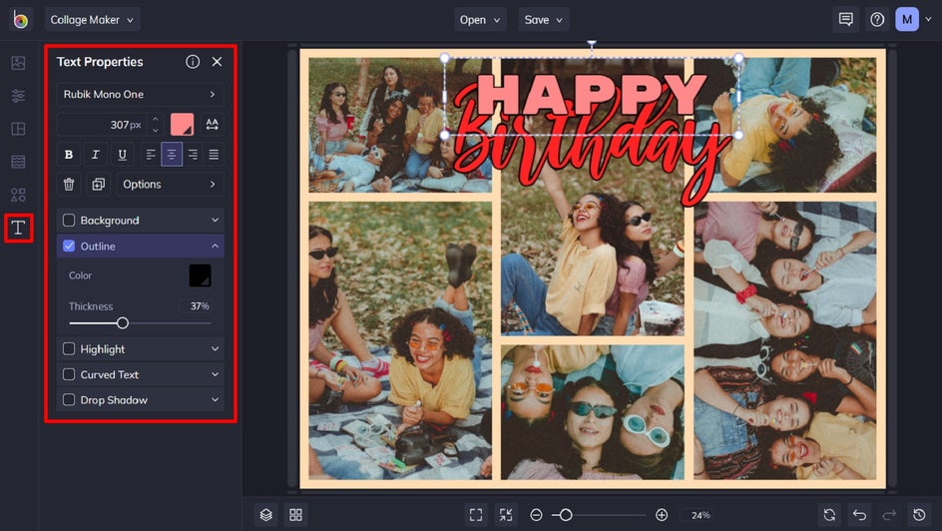Open the help question mark icon
The width and height of the screenshot is (942, 531).
click(x=877, y=20)
